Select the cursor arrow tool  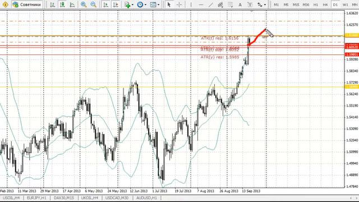point(169,4)
